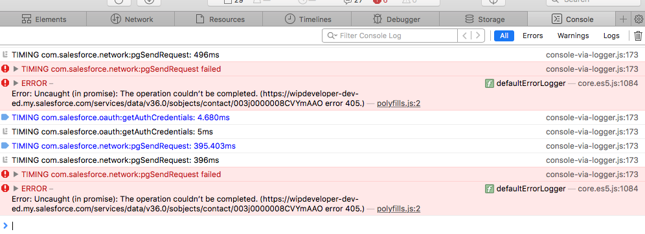
Task: Show All console messages
Action: click(504, 36)
